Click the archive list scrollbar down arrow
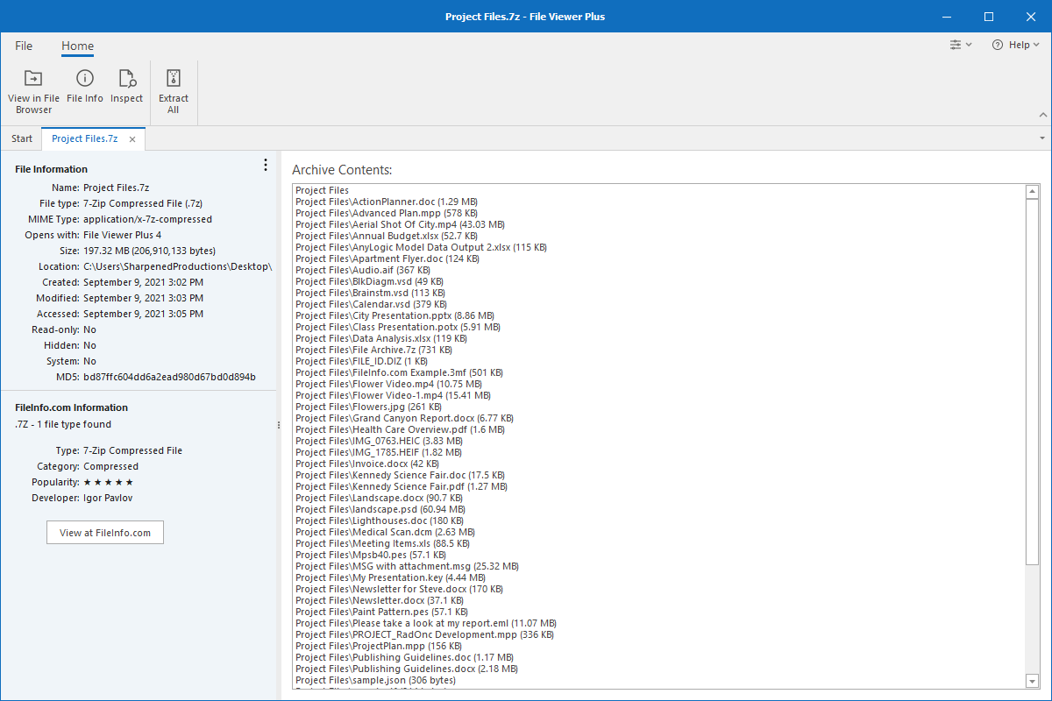Viewport: 1052px width, 701px height. (x=1032, y=680)
